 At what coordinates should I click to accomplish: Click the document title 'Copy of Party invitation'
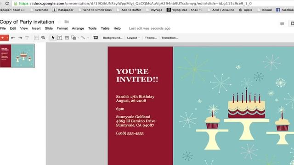tap(27, 22)
